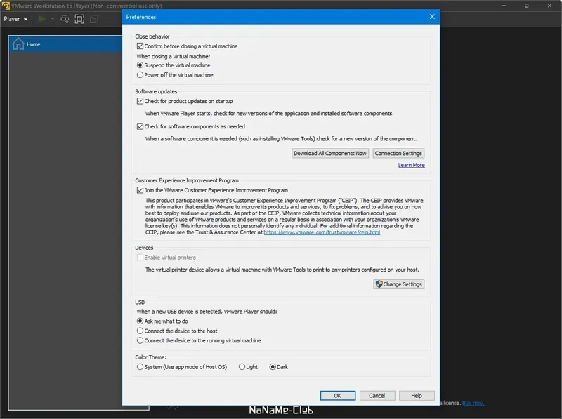This screenshot has width=562, height=419.
Task: Open the Player menu
Action: pos(15,19)
